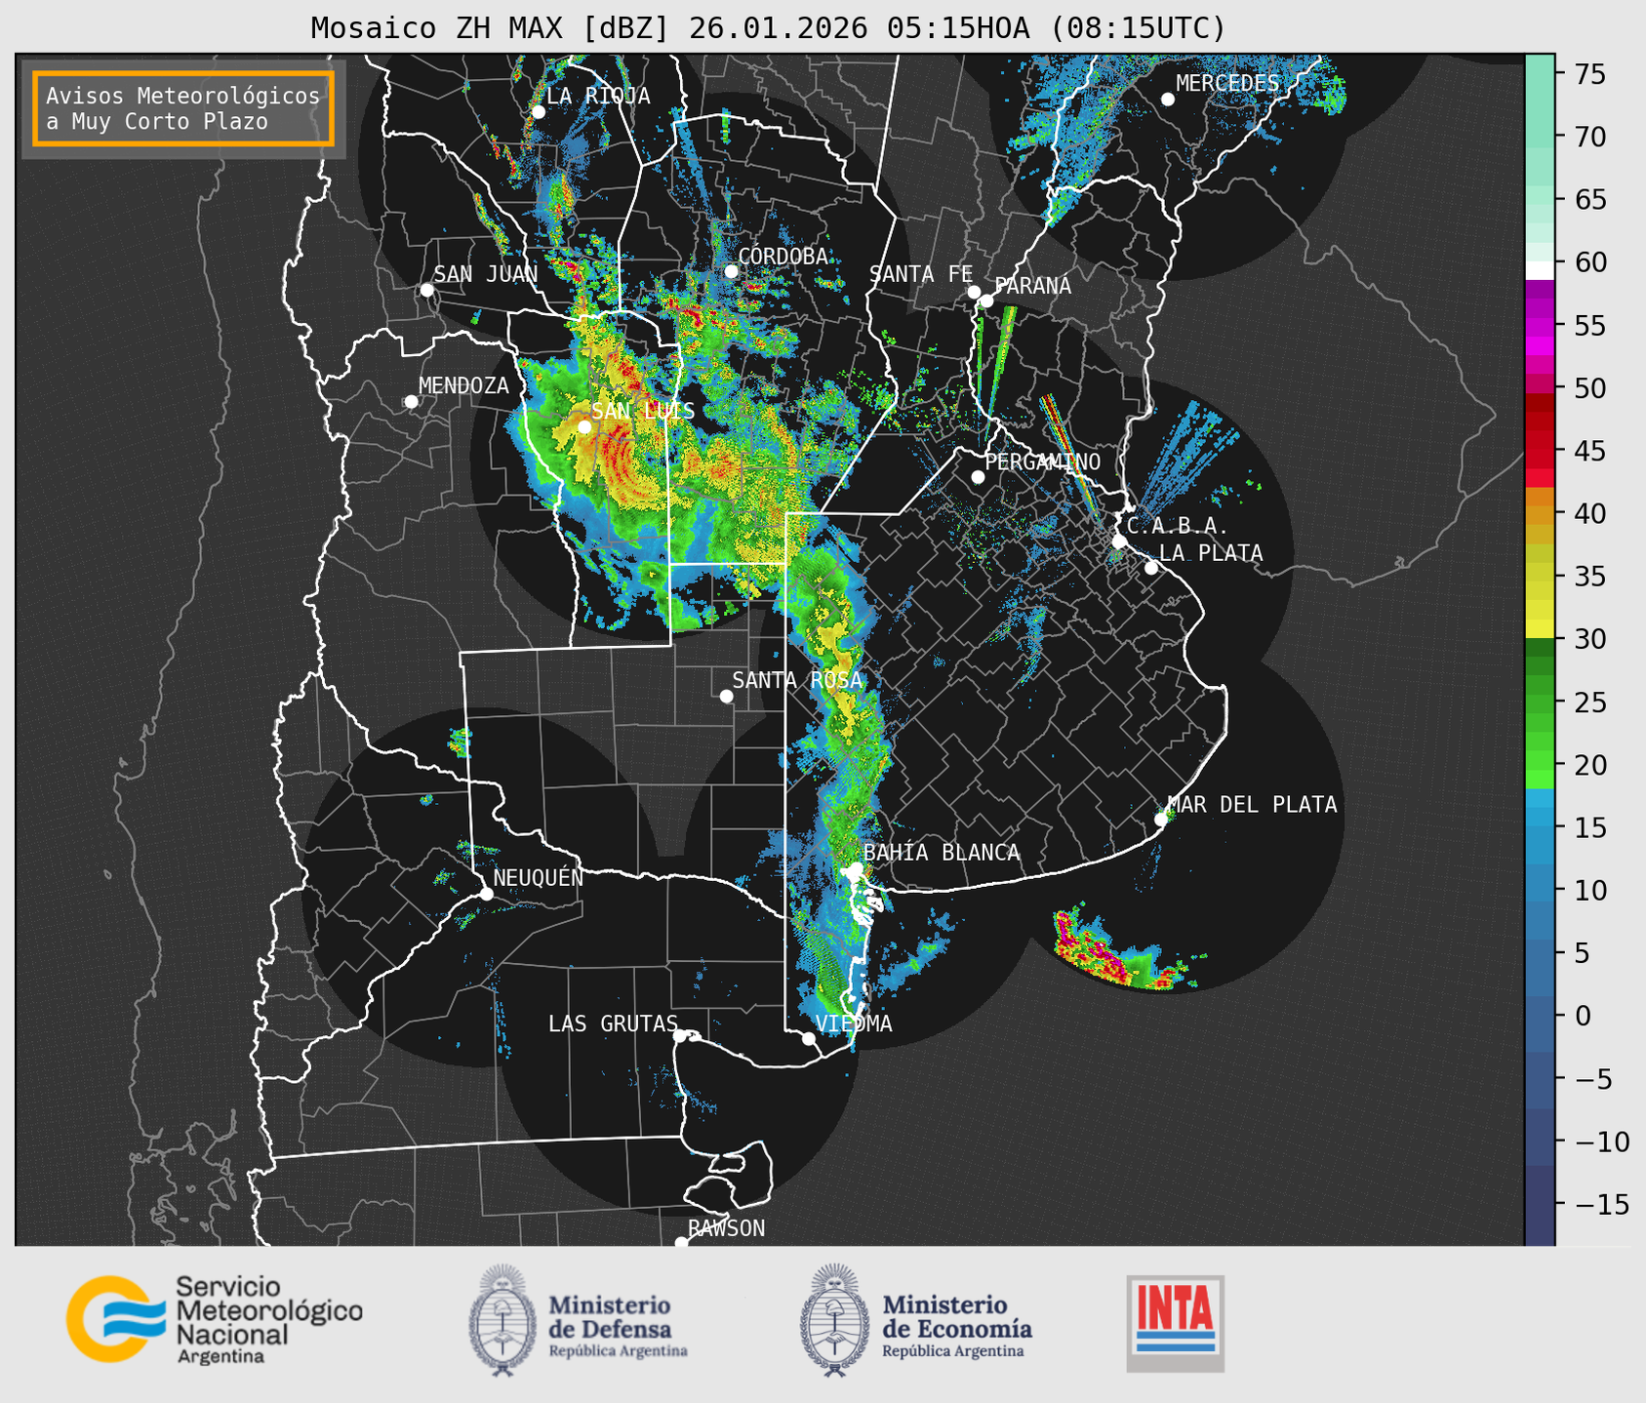Click the Ministerio de Defensa emblem
The height and width of the screenshot is (1403, 1646).
coord(502,1320)
